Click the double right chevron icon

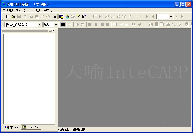point(141,17)
